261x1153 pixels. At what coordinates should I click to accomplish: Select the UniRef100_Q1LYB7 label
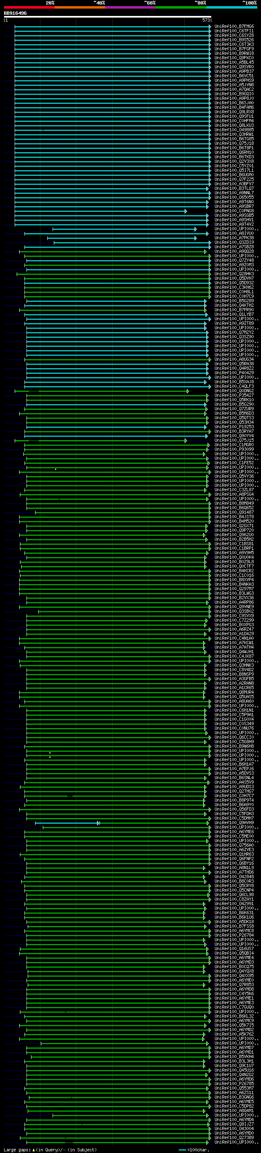(x=234, y=314)
